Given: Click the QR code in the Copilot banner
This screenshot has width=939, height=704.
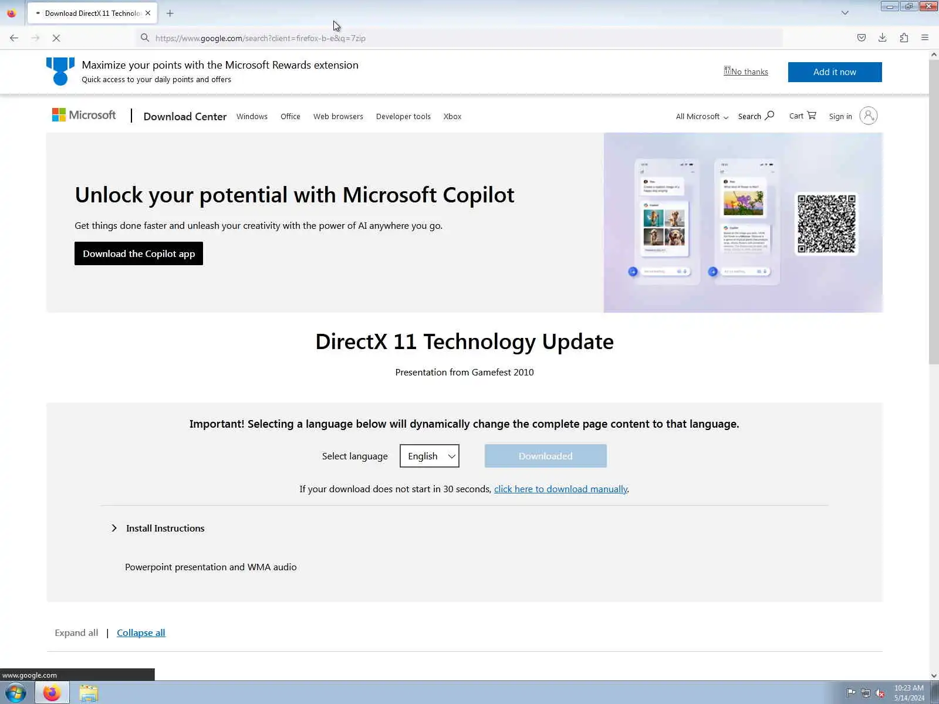Looking at the screenshot, I should coord(826,224).
